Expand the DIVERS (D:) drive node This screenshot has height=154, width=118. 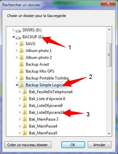pyautogui.click(x=13, y=30)
